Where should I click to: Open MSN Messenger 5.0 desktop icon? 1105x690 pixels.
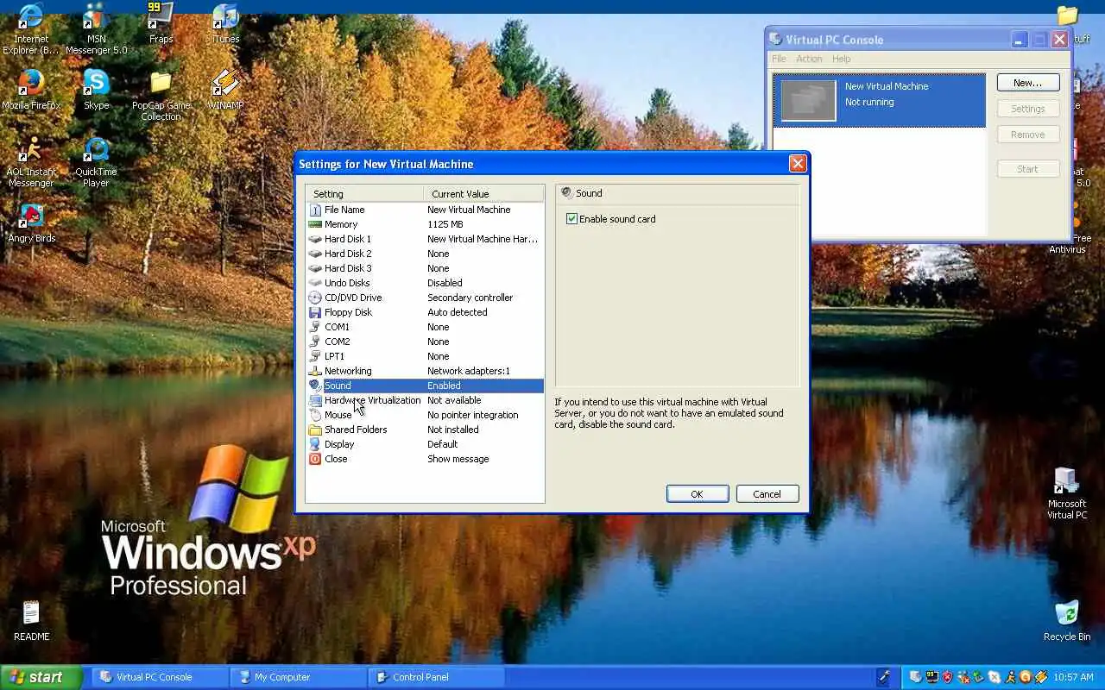click(x=97, y=29)
